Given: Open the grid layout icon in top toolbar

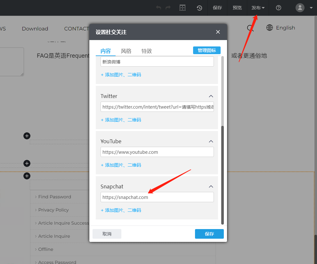Looking at the screenshot, I should [x=183, y=8].
